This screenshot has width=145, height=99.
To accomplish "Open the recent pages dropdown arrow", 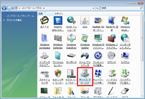I will (13, 8).
